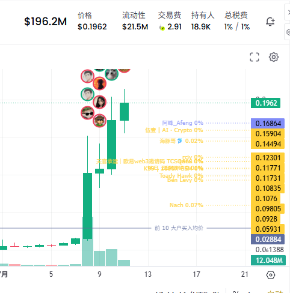Screen dimensions: 290x293
Task: Select the cowboy hat trader avatar
Action: click(x=99, y=121)
